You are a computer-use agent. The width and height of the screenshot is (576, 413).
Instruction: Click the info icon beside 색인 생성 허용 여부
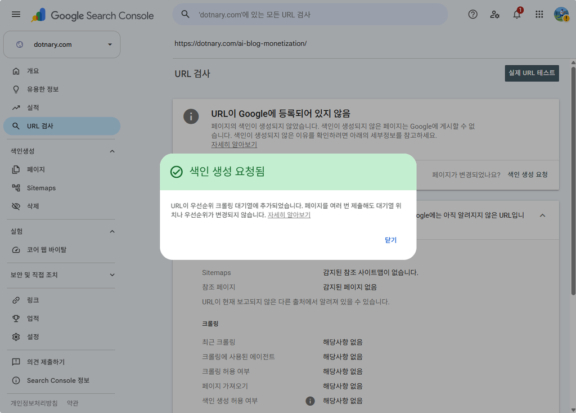(x=310, y=401)
